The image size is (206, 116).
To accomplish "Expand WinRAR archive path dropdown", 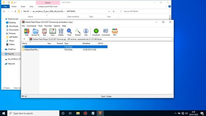I will [x=172, y=39].
